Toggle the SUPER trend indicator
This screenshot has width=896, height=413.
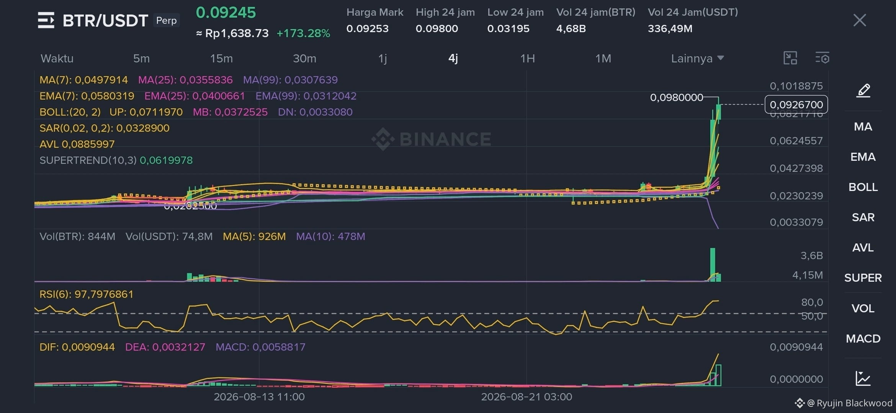863,278
